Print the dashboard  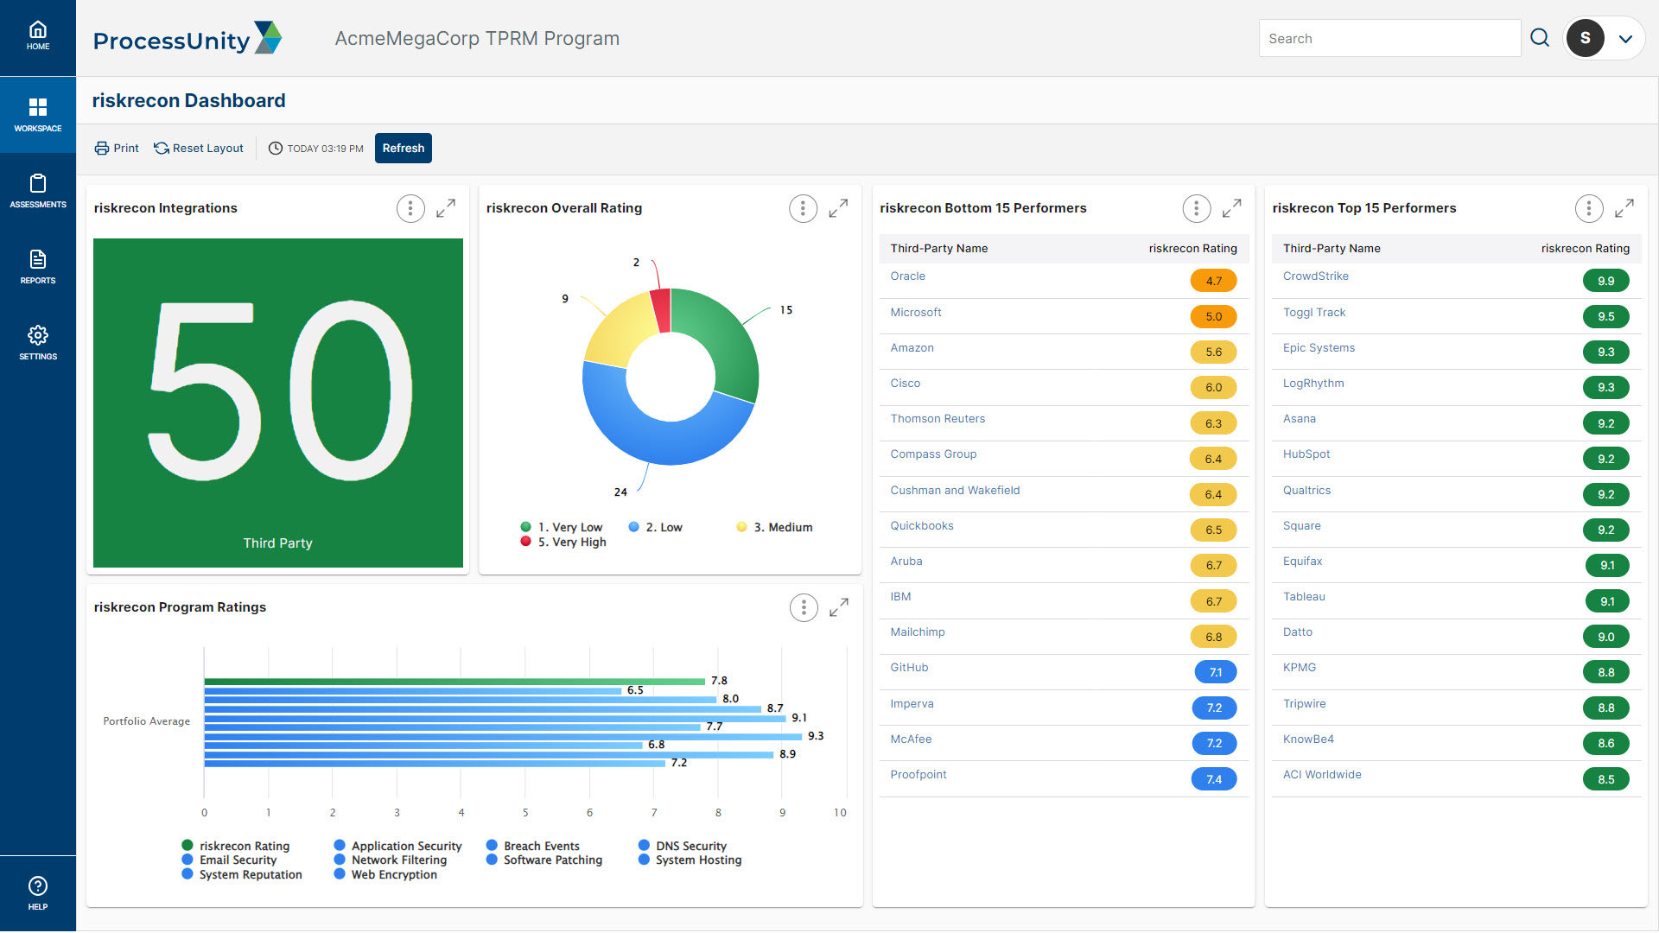click(x=117, y=148)
